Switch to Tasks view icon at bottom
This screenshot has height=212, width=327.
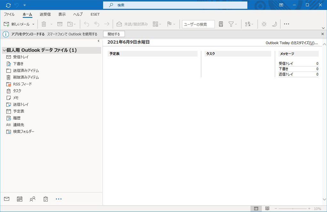pyautogui.click(x=46, y=199)
